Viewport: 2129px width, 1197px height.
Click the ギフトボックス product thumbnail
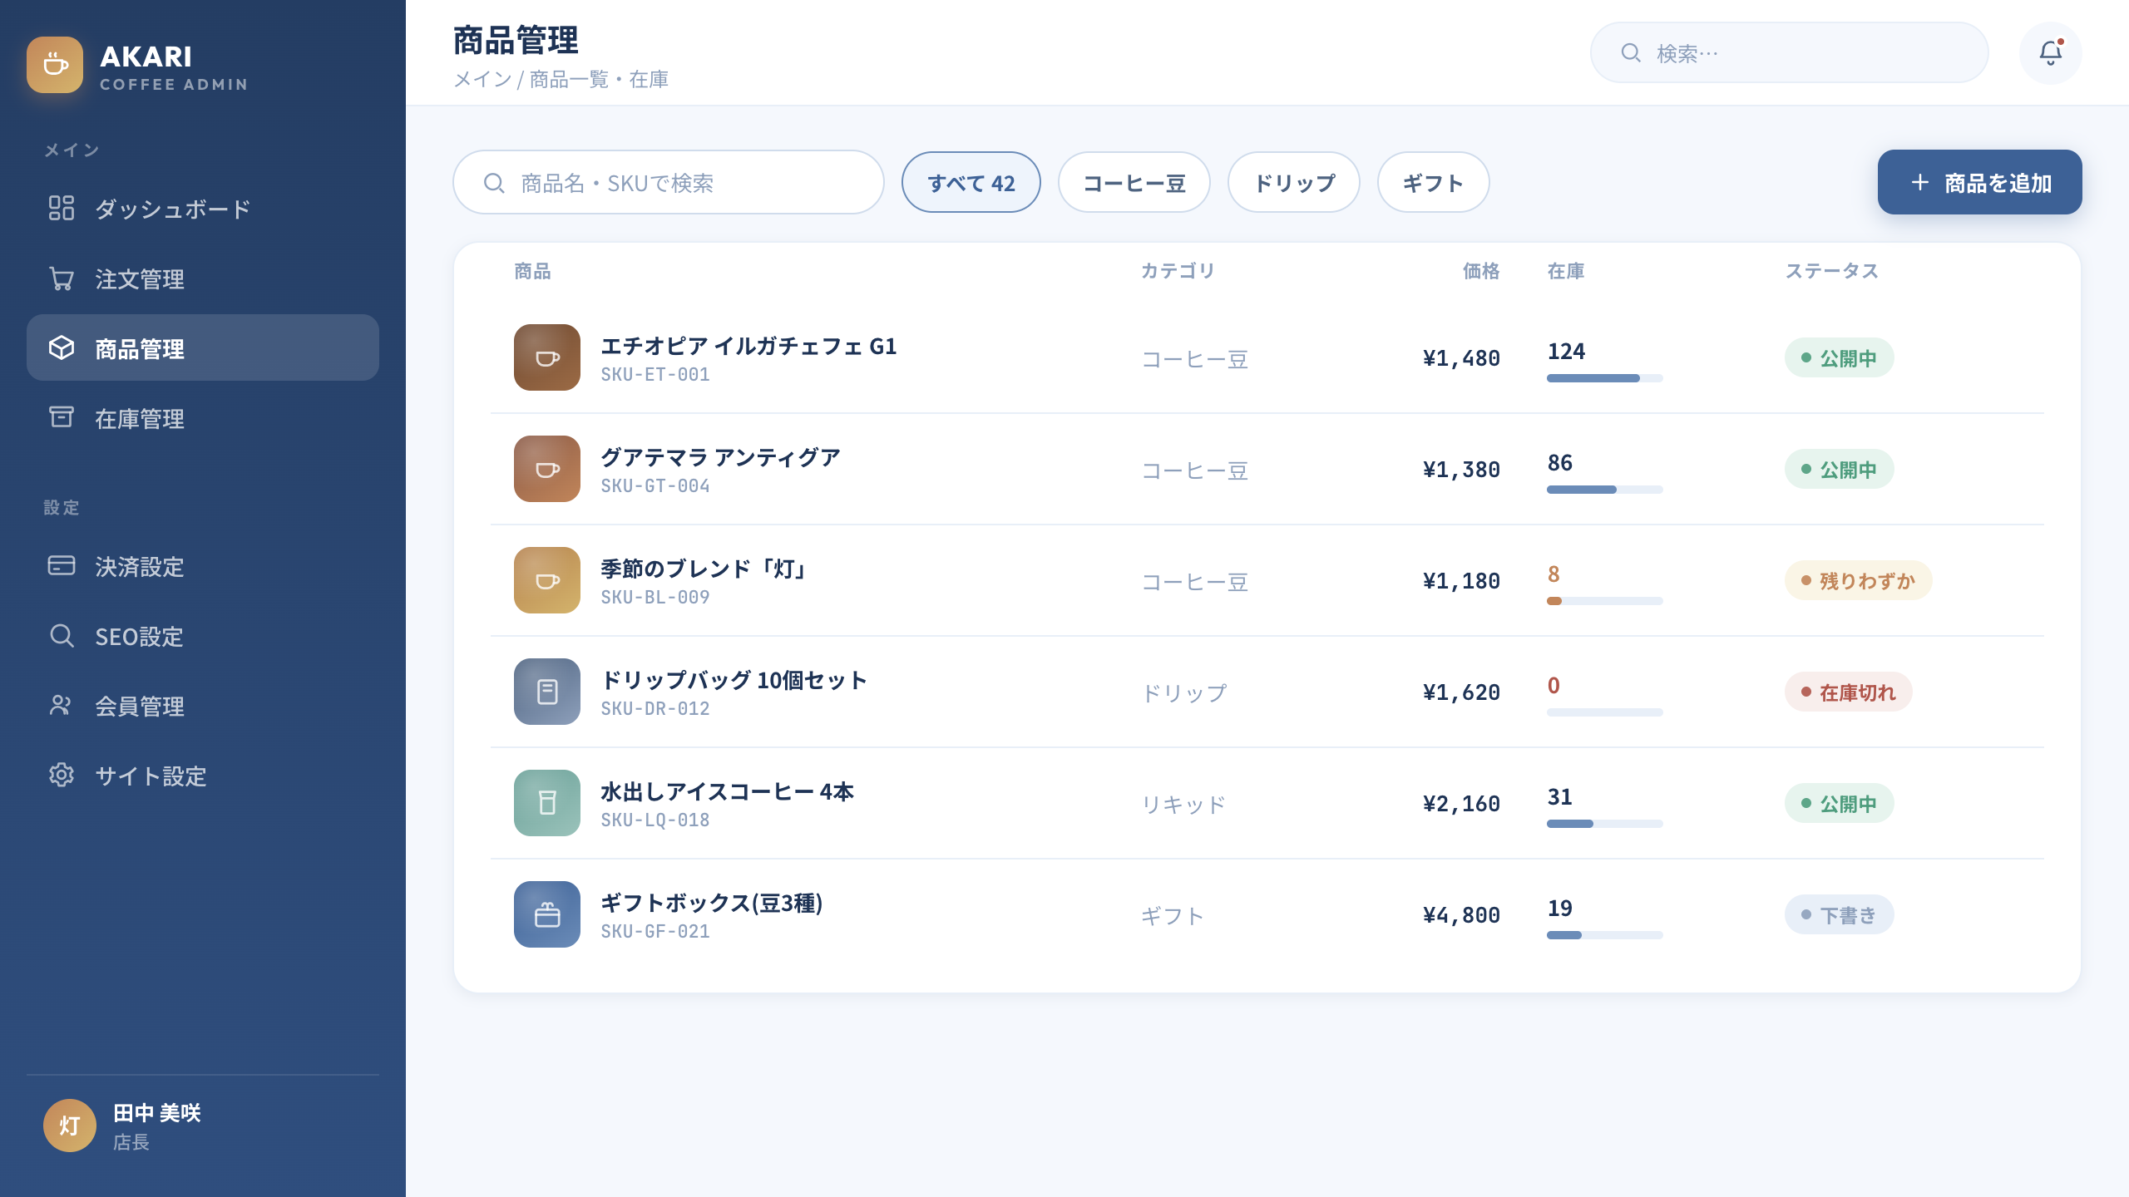pyautogui.click(x=547, y=914)
